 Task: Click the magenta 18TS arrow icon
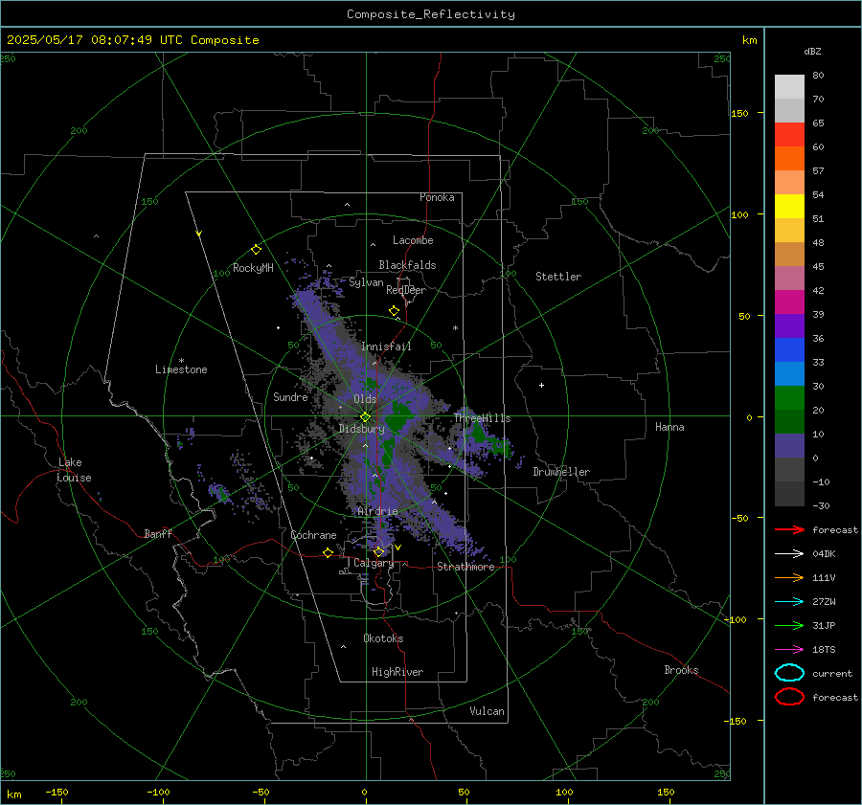coord(789,650)
